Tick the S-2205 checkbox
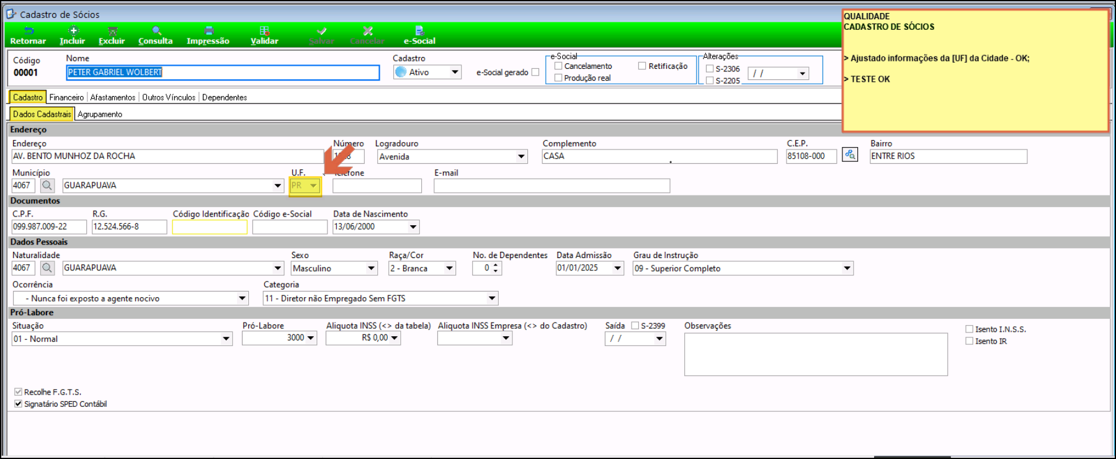This screenshot has height=459, width=1116. pos(710,81)
